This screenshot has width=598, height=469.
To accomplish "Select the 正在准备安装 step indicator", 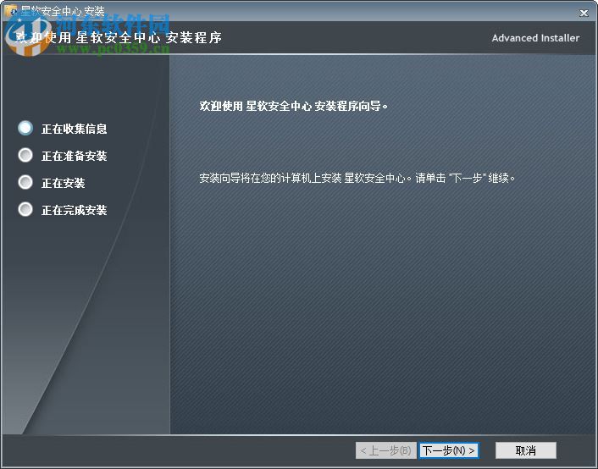I will [25, 155].
